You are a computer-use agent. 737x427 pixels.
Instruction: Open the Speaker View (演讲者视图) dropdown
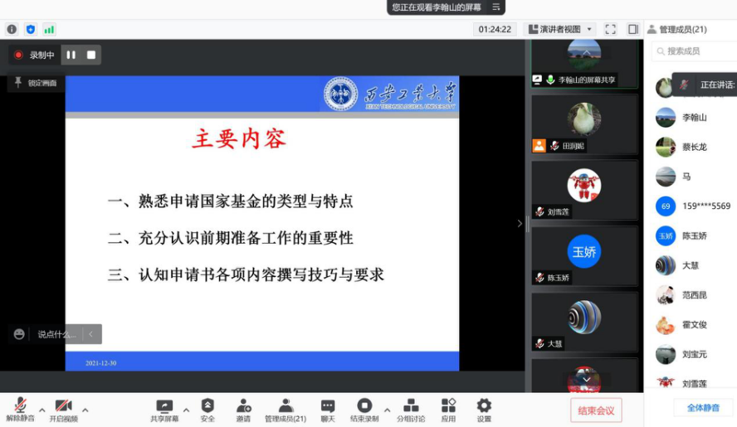[559, 29]
